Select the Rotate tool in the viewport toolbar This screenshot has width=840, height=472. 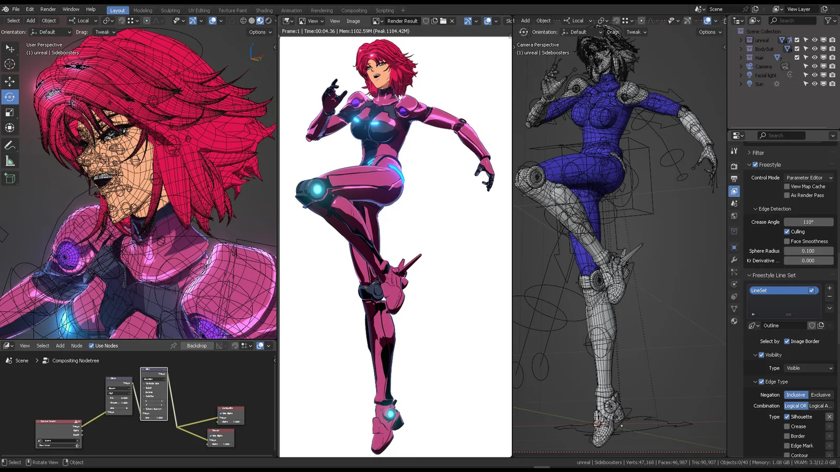coord(10,96)
